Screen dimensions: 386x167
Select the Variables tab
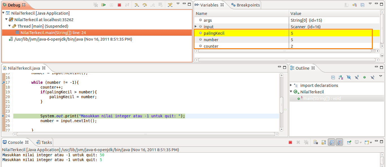click(x=209, y=5)
